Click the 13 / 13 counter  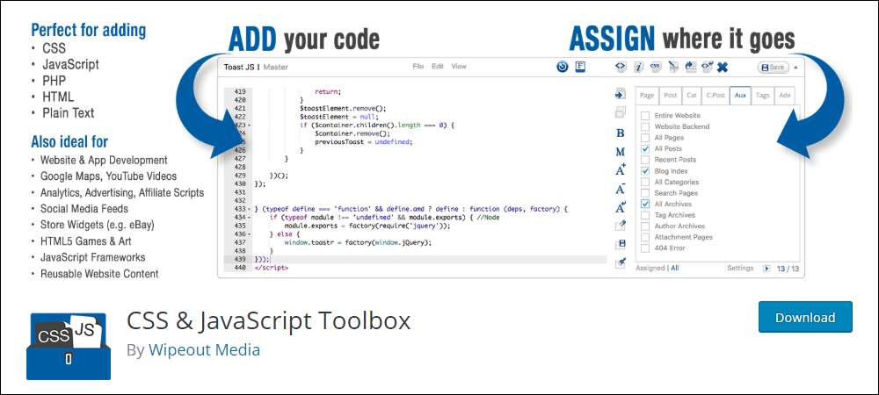[x=788, y=269]
